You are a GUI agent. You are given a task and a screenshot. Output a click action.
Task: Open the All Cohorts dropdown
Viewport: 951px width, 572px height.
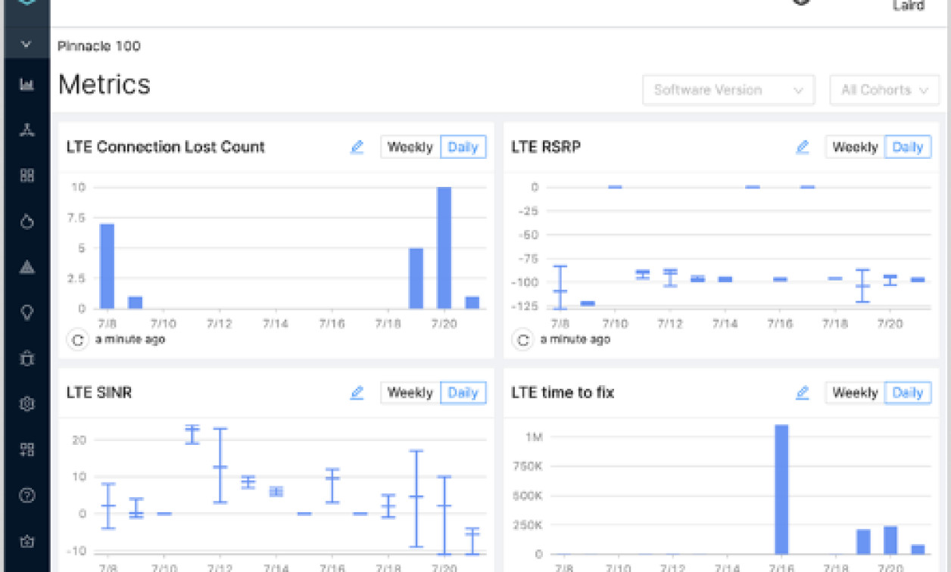click(884, 89)
